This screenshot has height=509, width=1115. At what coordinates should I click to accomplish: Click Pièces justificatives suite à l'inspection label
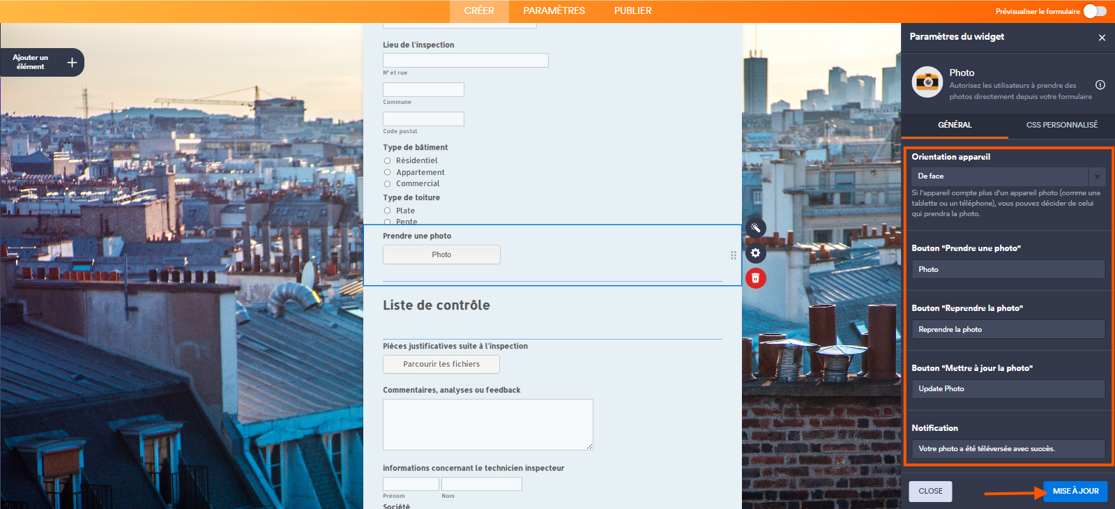(455, 347)
